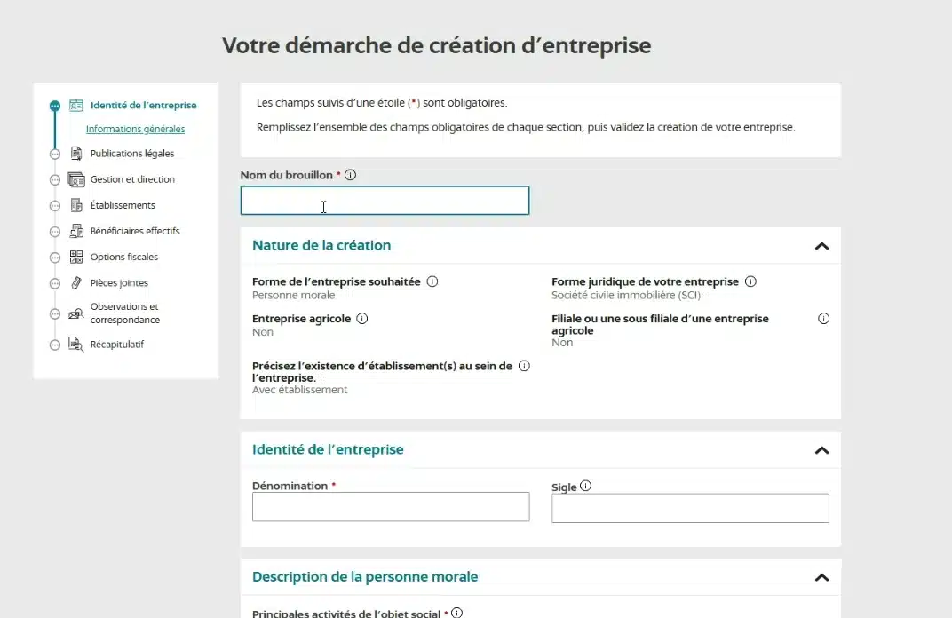The height and width of the screenshot is (618, 952).
Task: Collapse the Nature de la création section
Action: point(821,246)
